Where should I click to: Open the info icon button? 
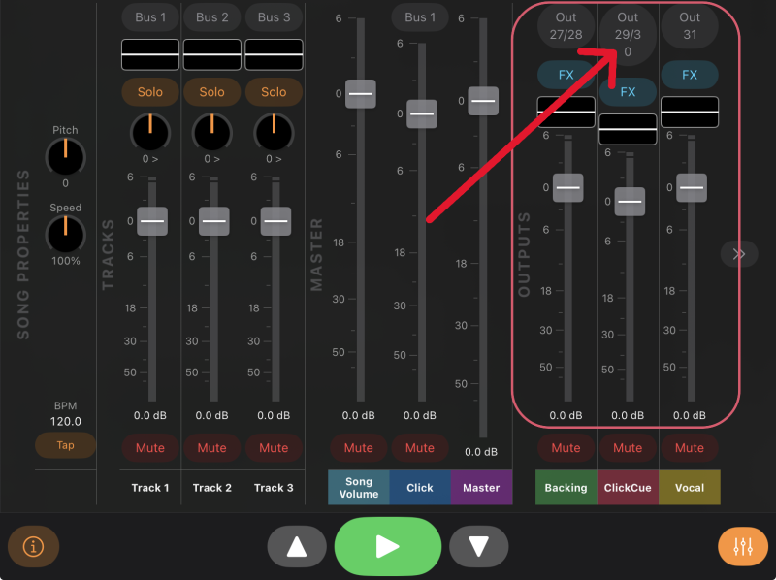tap(34, 546)
